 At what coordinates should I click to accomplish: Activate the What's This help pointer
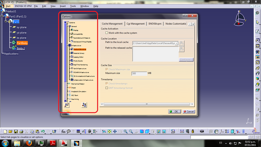click(x=54, y=132)
